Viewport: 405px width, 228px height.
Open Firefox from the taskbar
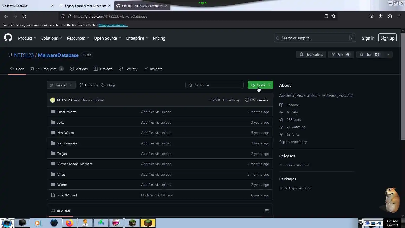[x=69, y=223]
